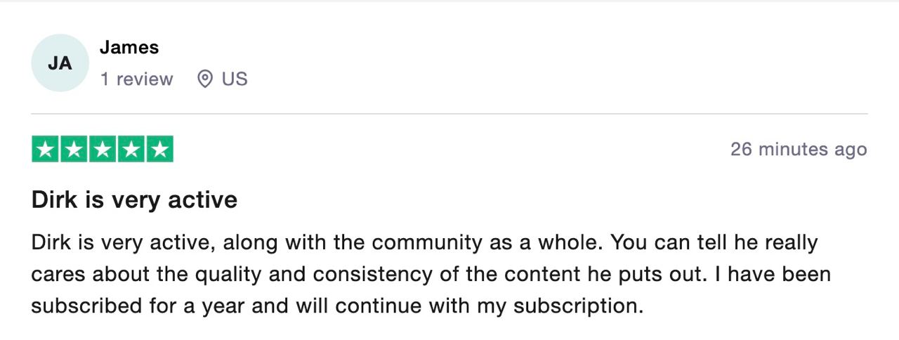Click the fourth green rating star

[131, 149]
